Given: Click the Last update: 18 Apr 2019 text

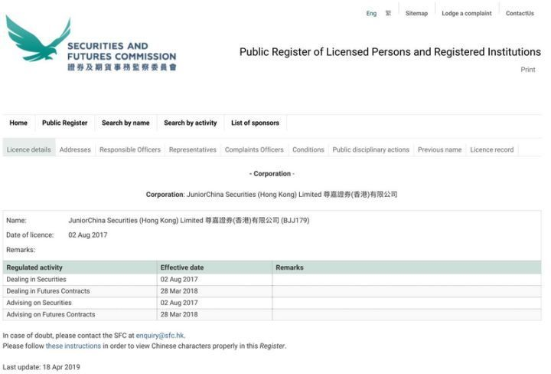Looking at the screenshot, I should (41, 367).
